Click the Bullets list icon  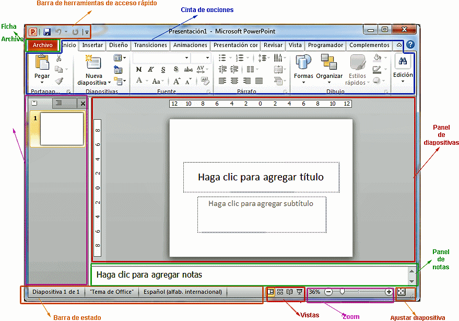point(222,58)
